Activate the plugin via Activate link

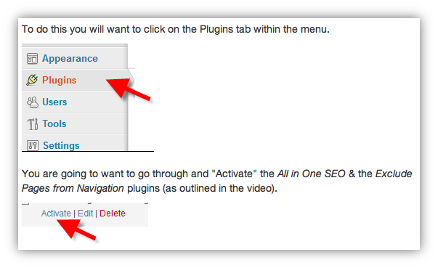[56, 214]
